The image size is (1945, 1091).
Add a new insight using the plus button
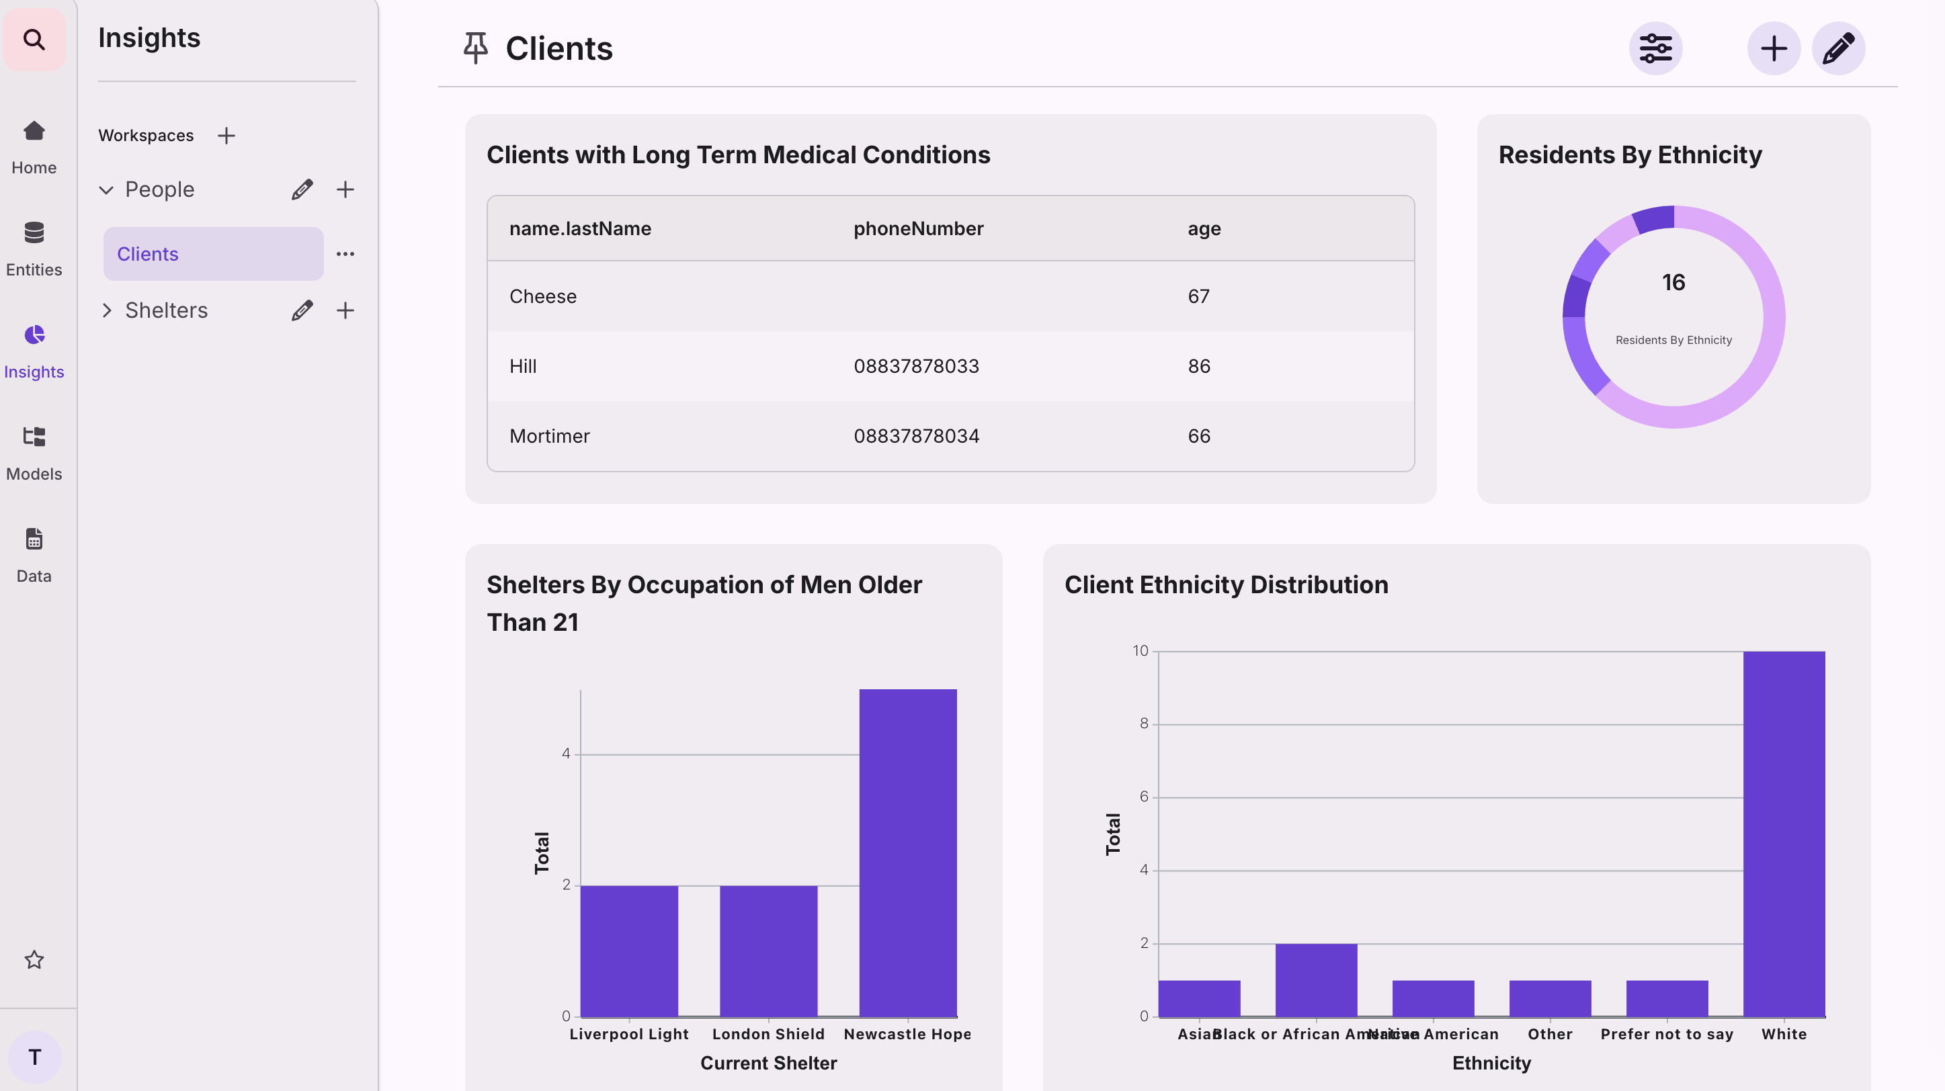tap(1774, 48)
